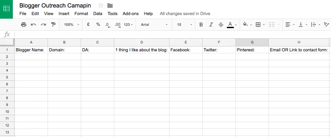Format as currency with pound icon

click(88, 25)
